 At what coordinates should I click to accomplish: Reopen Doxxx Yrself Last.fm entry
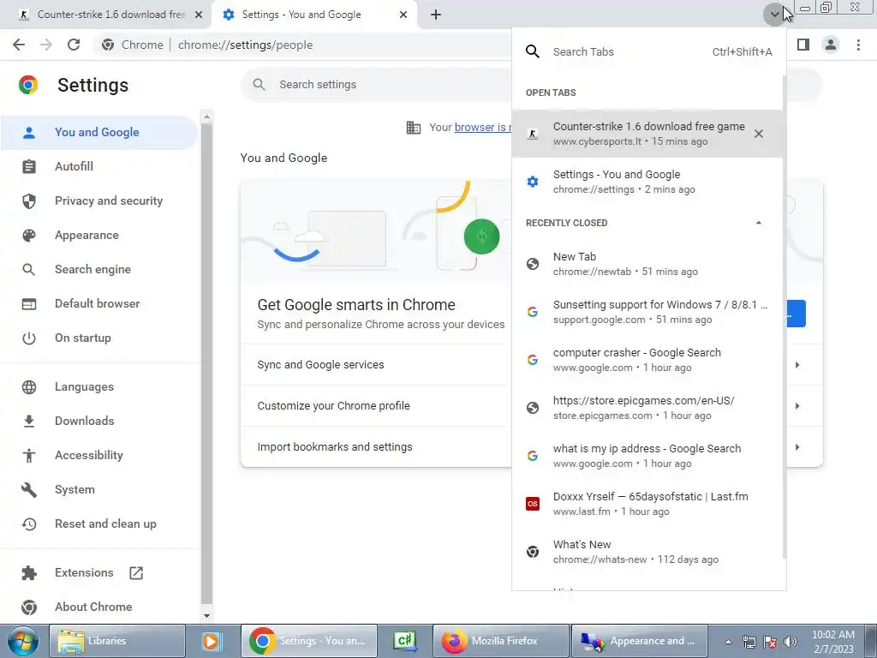point(647,504)
